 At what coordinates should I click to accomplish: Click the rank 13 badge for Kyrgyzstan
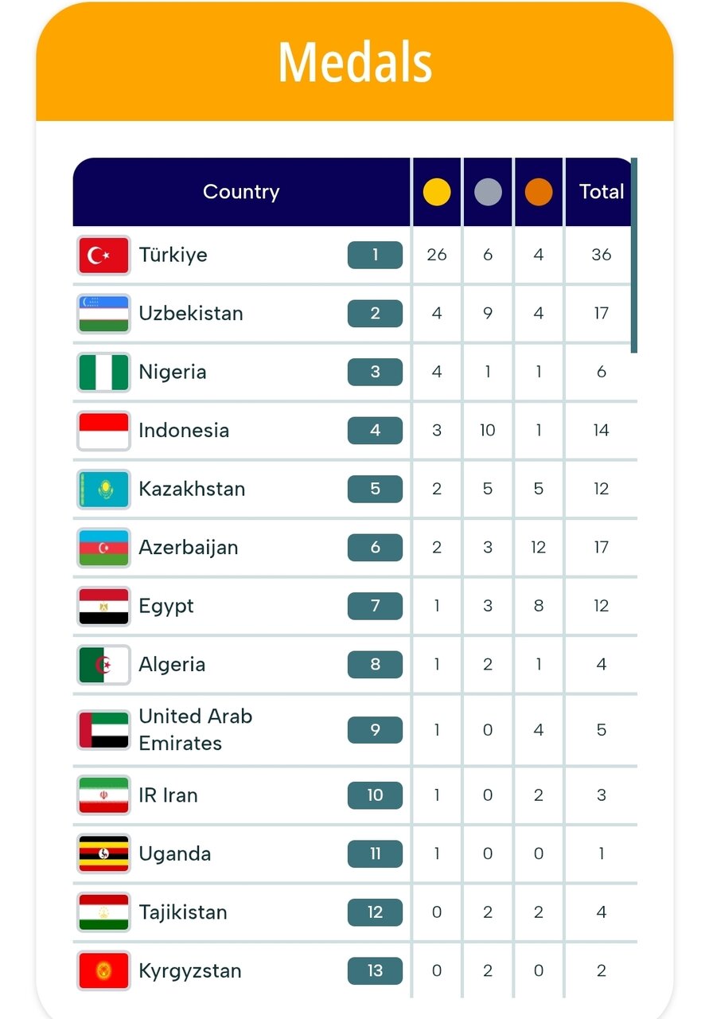click(x=375, y=971)
